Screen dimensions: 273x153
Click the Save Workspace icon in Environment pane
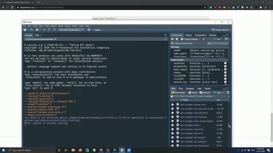(x=177, y=39)
